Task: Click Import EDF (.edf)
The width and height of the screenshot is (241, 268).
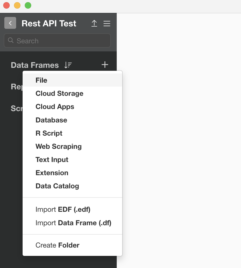Action: click(x=63, y=209)
